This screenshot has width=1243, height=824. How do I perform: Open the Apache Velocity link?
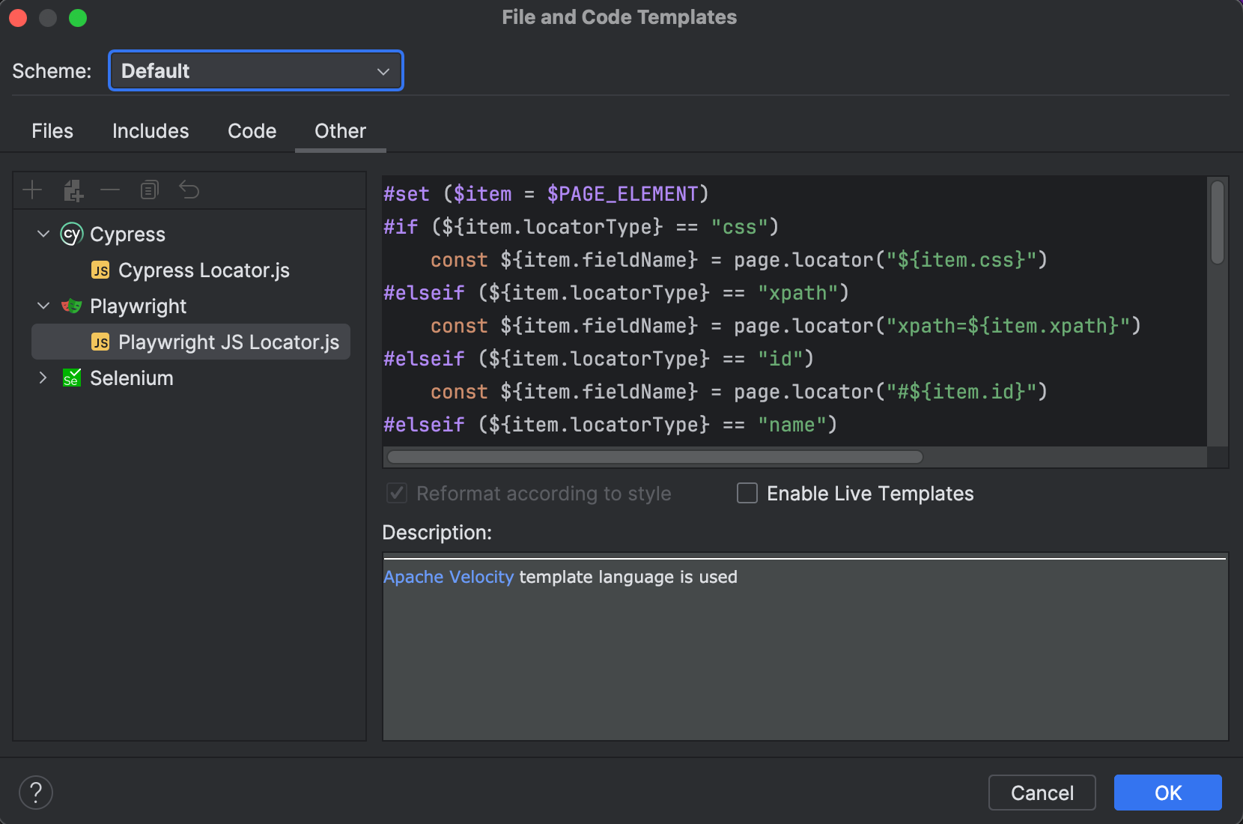pyautogui.click(x=447, y=577)
